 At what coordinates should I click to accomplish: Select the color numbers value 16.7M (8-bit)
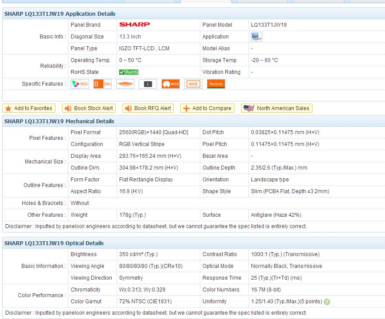[x=266, y=290]
